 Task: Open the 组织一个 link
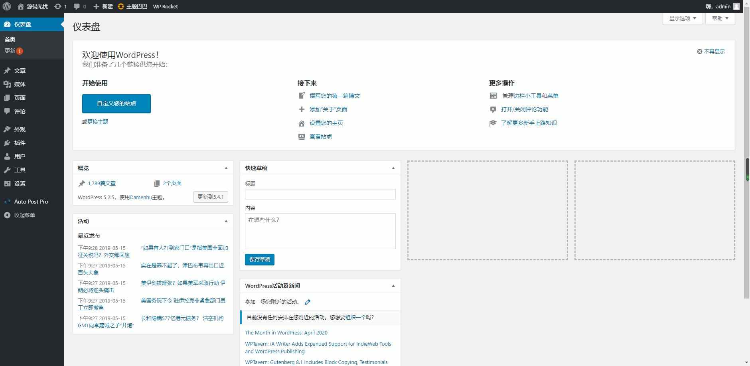355,317
